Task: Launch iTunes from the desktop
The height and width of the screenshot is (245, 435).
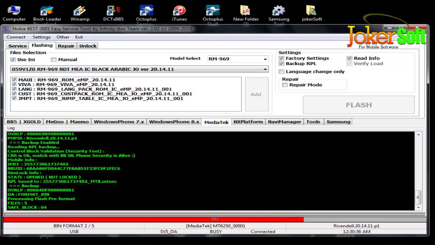Action: pos(179,13)
